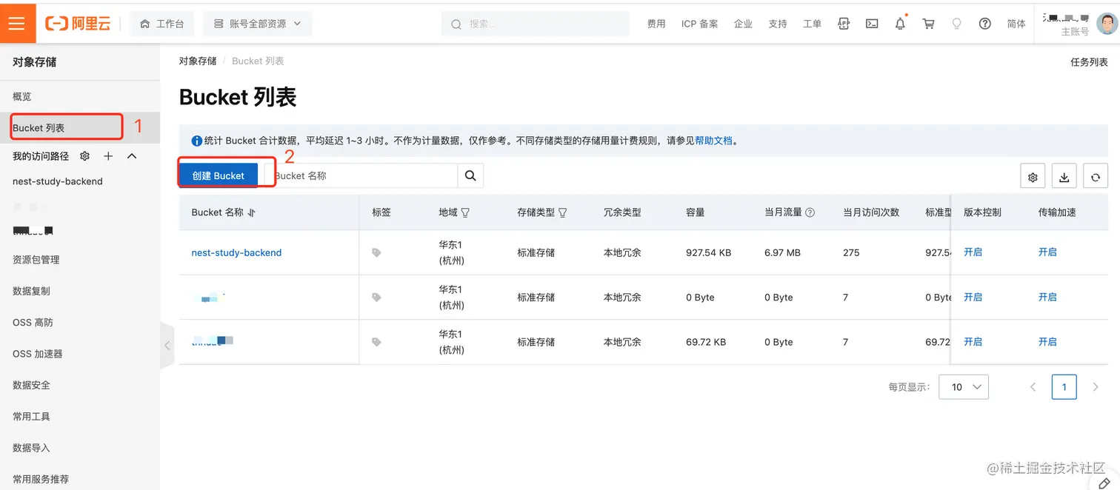Enable 传输加速 in 69.72 KB row
Image resolution: width=1120 pixels, height=490 pixels.
click(1047, 341)
